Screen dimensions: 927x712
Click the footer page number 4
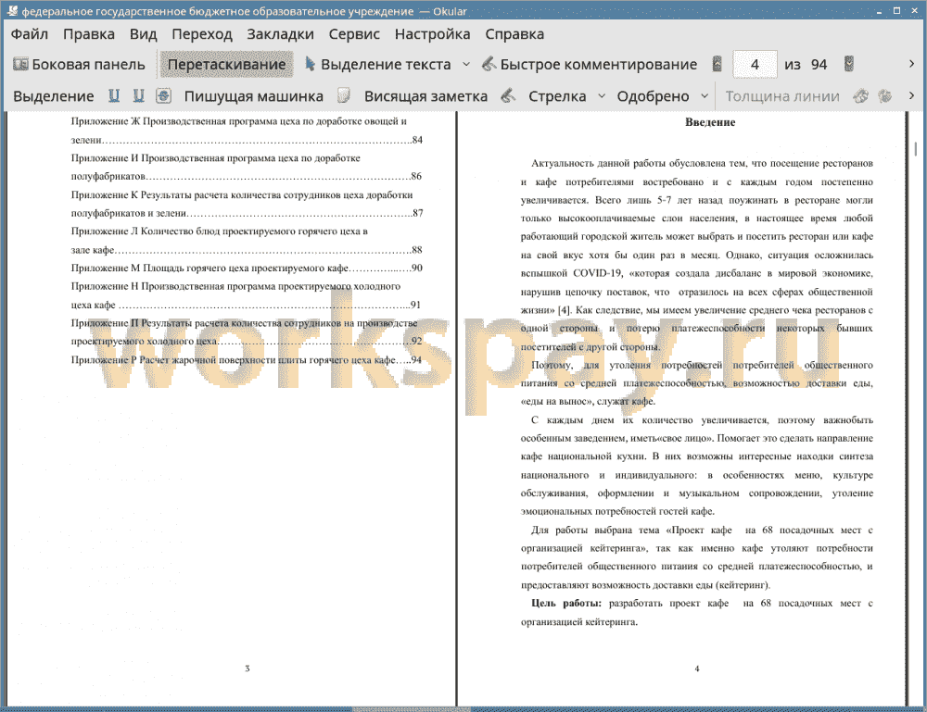pyautogui.click(x=697, y=668)
